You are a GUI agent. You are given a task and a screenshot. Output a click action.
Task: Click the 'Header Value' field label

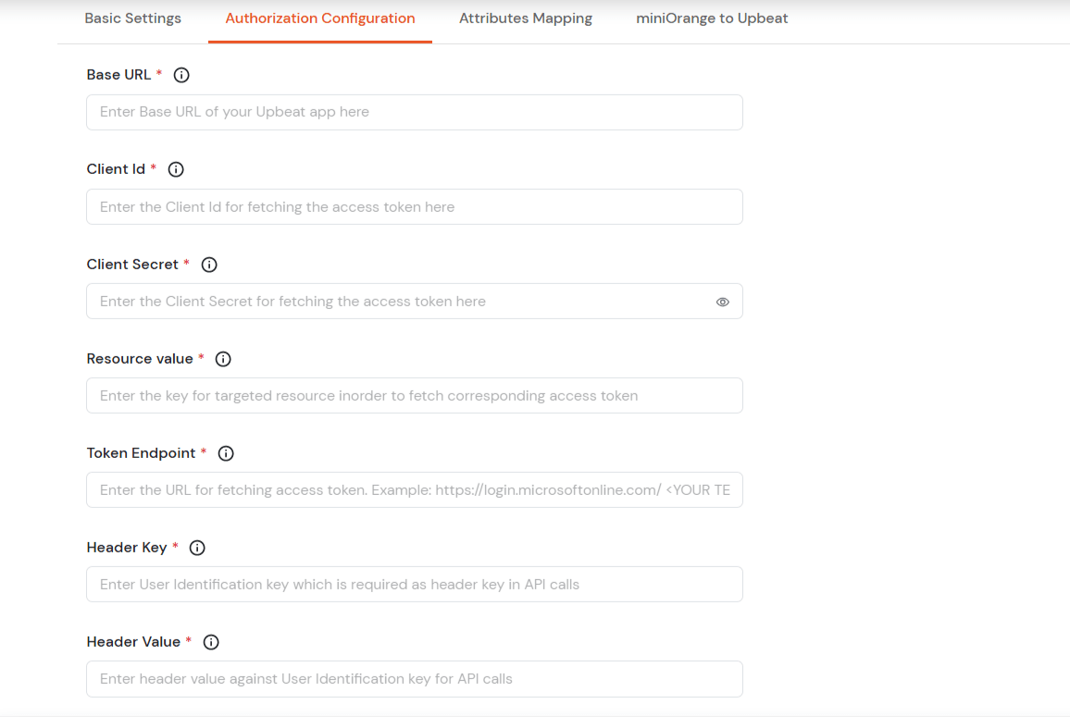click(133, 642)
